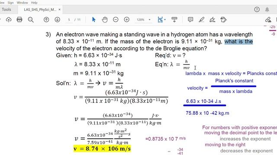Open the scrolling mode keyboard icon
Viewport: 277px width, 155px height.
tap(174, 19)
